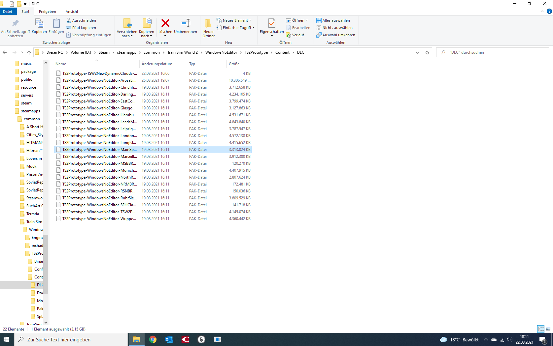Open the Neues Element dropdown

click(x=234, y=20)
